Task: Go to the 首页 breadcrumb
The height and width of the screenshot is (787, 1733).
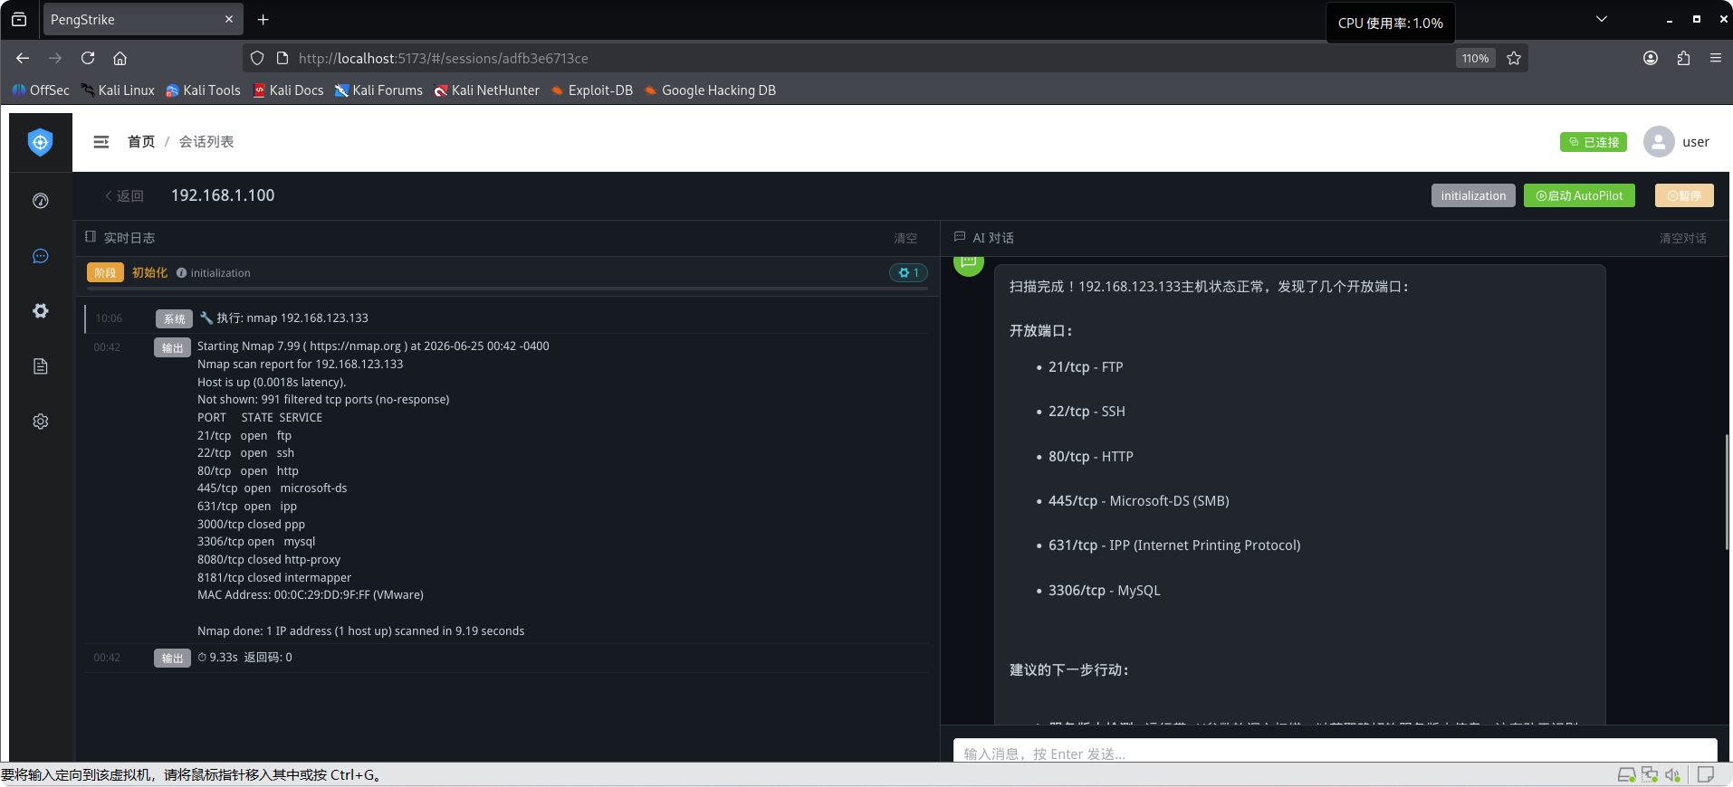Action: (141, 142)
